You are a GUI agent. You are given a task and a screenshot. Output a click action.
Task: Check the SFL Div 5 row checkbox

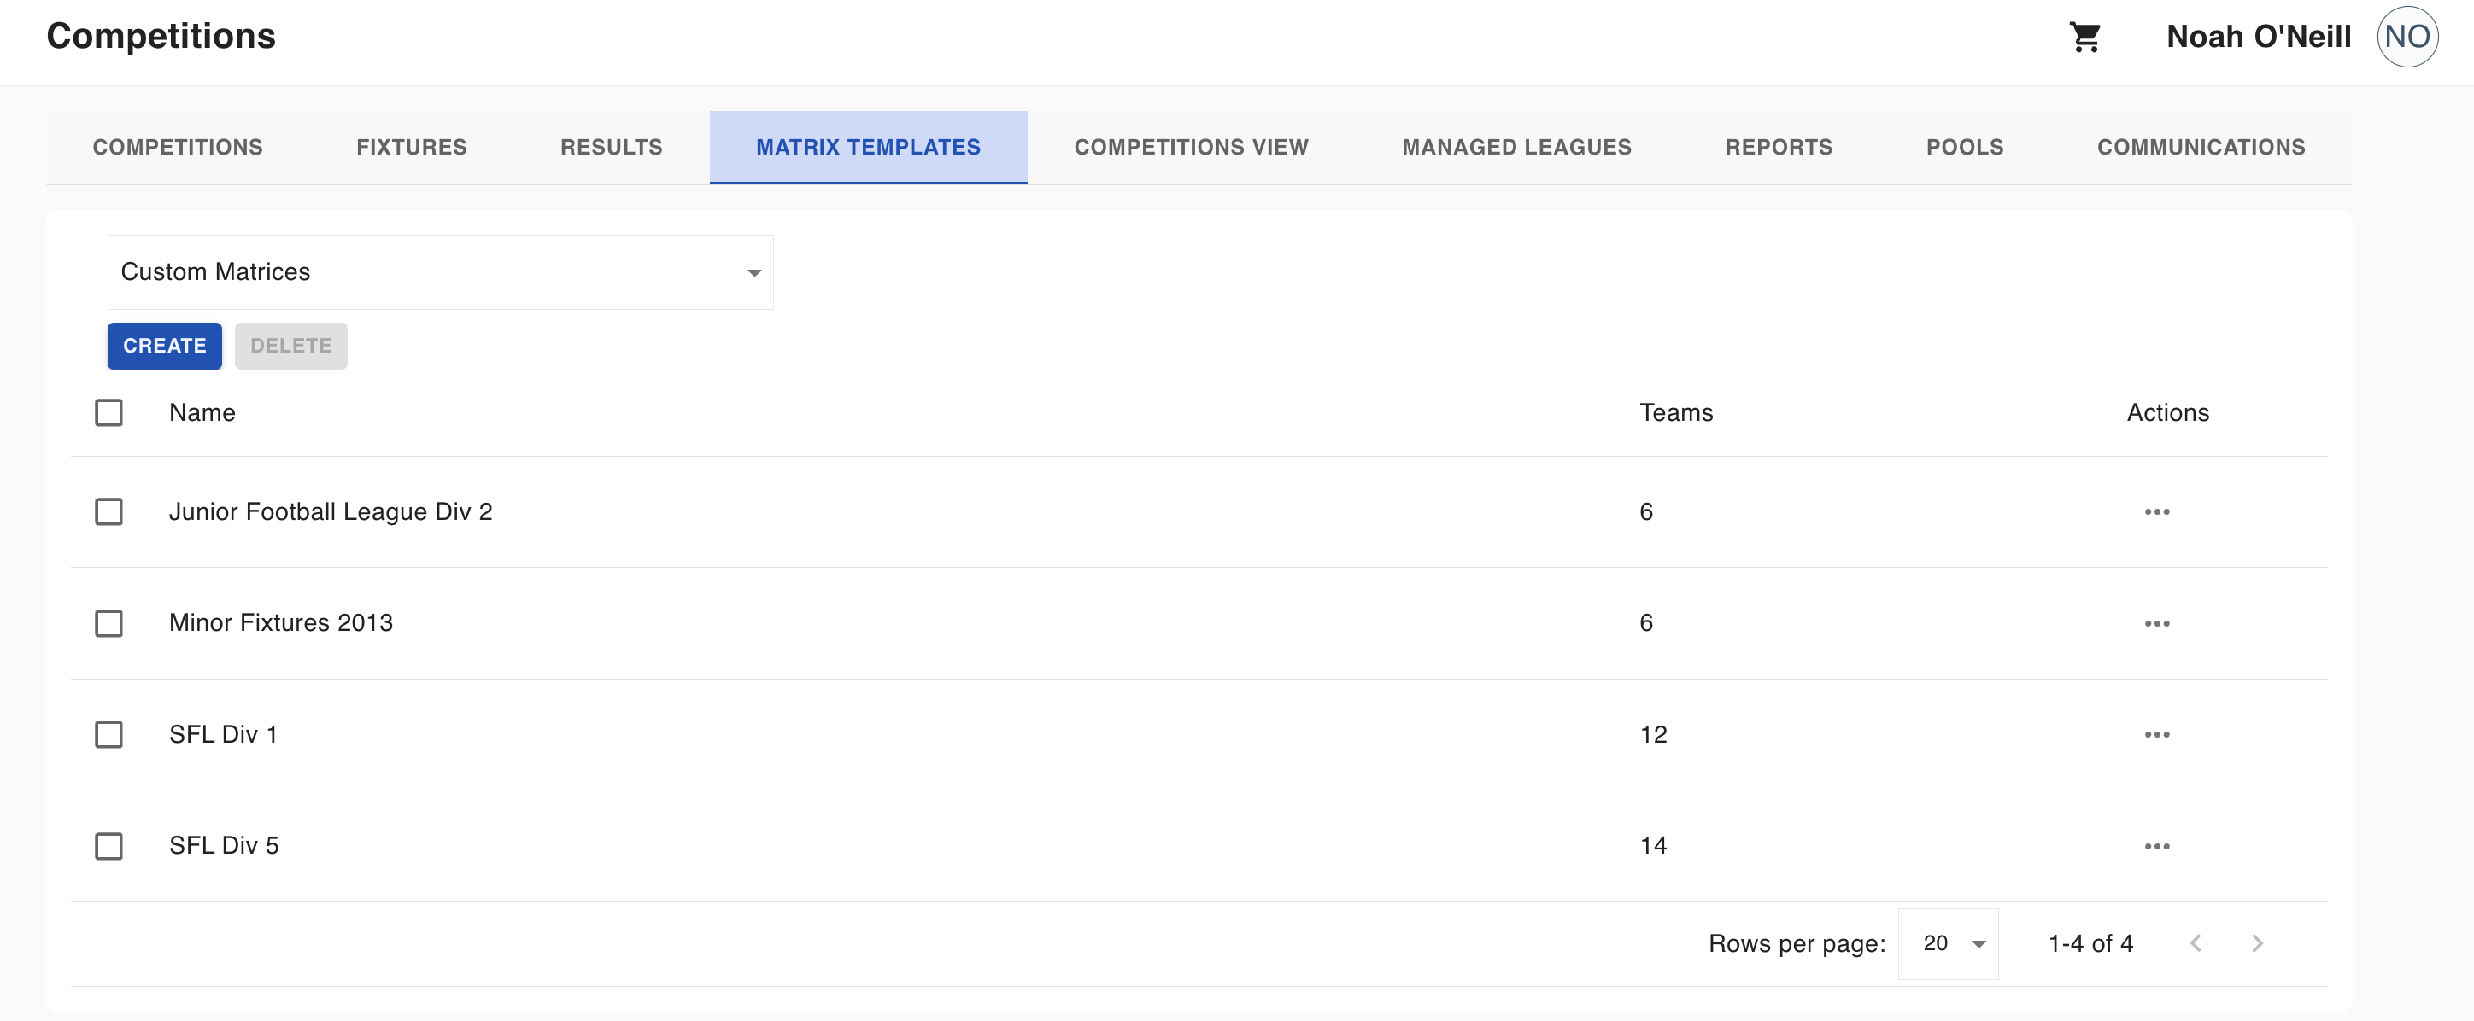click(108, 845)
